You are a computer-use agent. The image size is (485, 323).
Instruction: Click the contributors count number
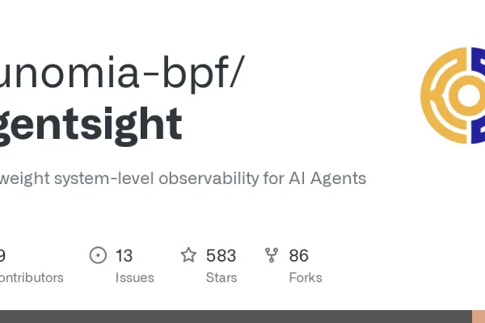coord(2,256)
